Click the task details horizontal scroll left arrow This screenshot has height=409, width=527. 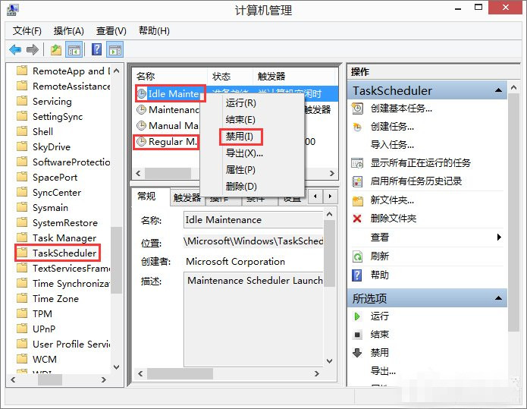tap(140, 373)
